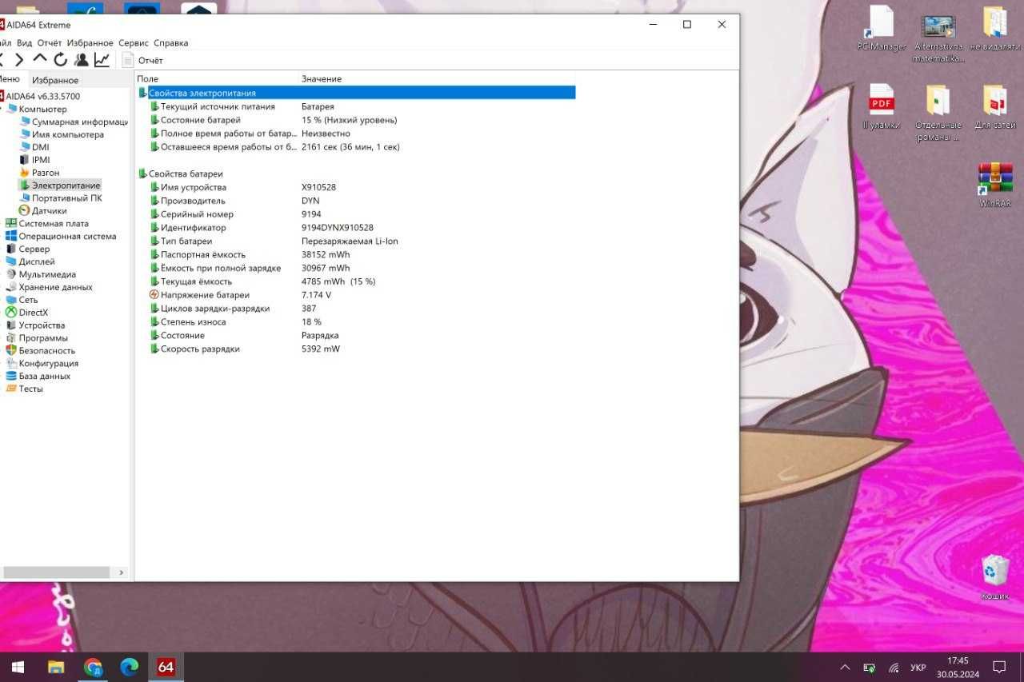Select the Датчики tree item
This screenshot has width=1024, height=682.
pyautogui.click(x=43, y=211)
